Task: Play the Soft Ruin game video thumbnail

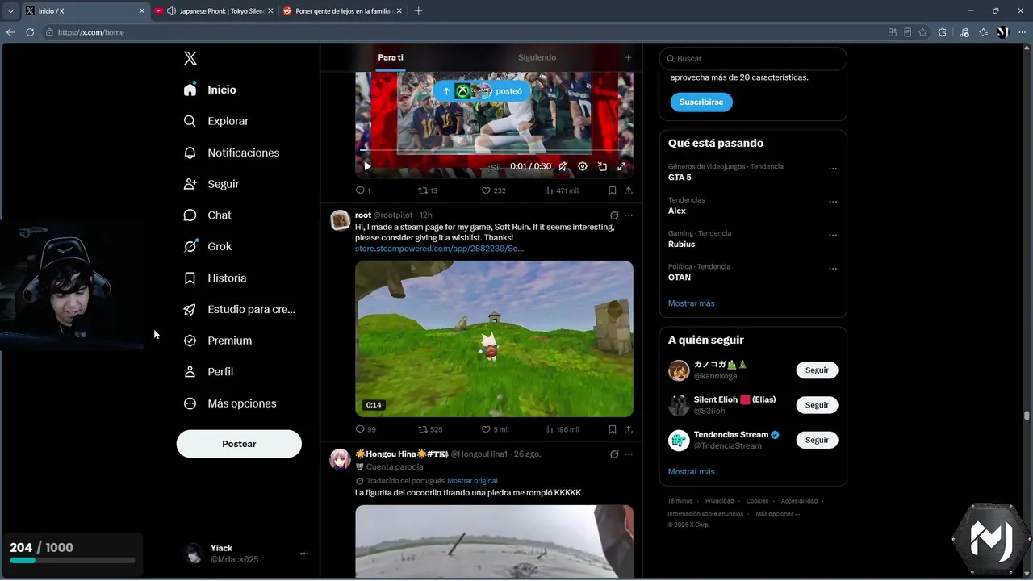Action: pos(494,339)
